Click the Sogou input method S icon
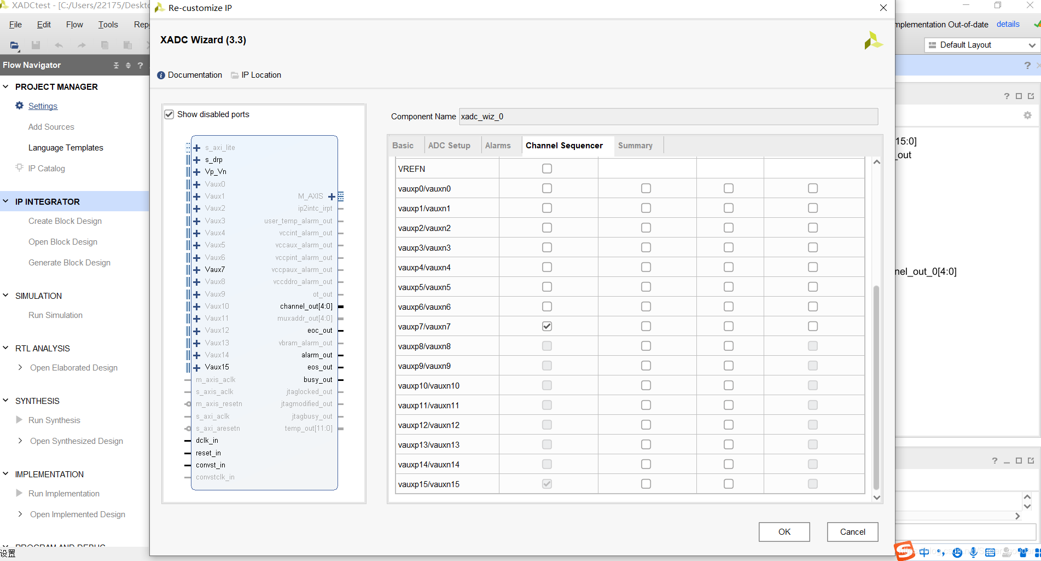 [905, 551]
